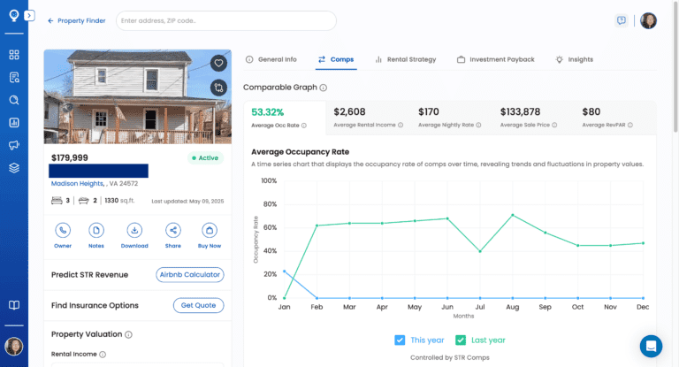Switch to the Rental Strategy tab
This screenshot has height=367, width=679.
405,59
